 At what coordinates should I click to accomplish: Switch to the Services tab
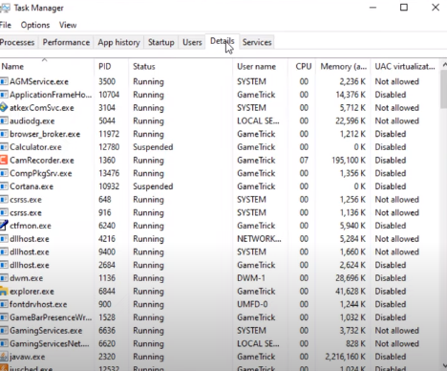[257, 42]
